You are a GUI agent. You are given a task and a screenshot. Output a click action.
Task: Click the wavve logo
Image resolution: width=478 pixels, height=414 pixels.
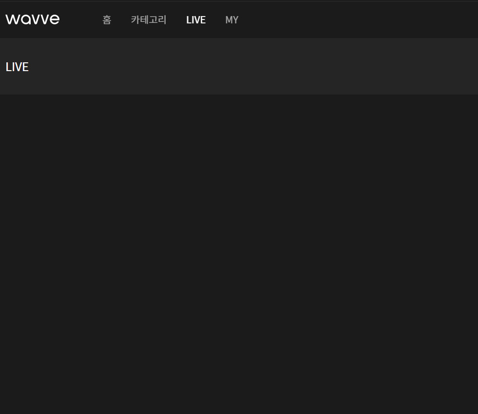[33, 19]
